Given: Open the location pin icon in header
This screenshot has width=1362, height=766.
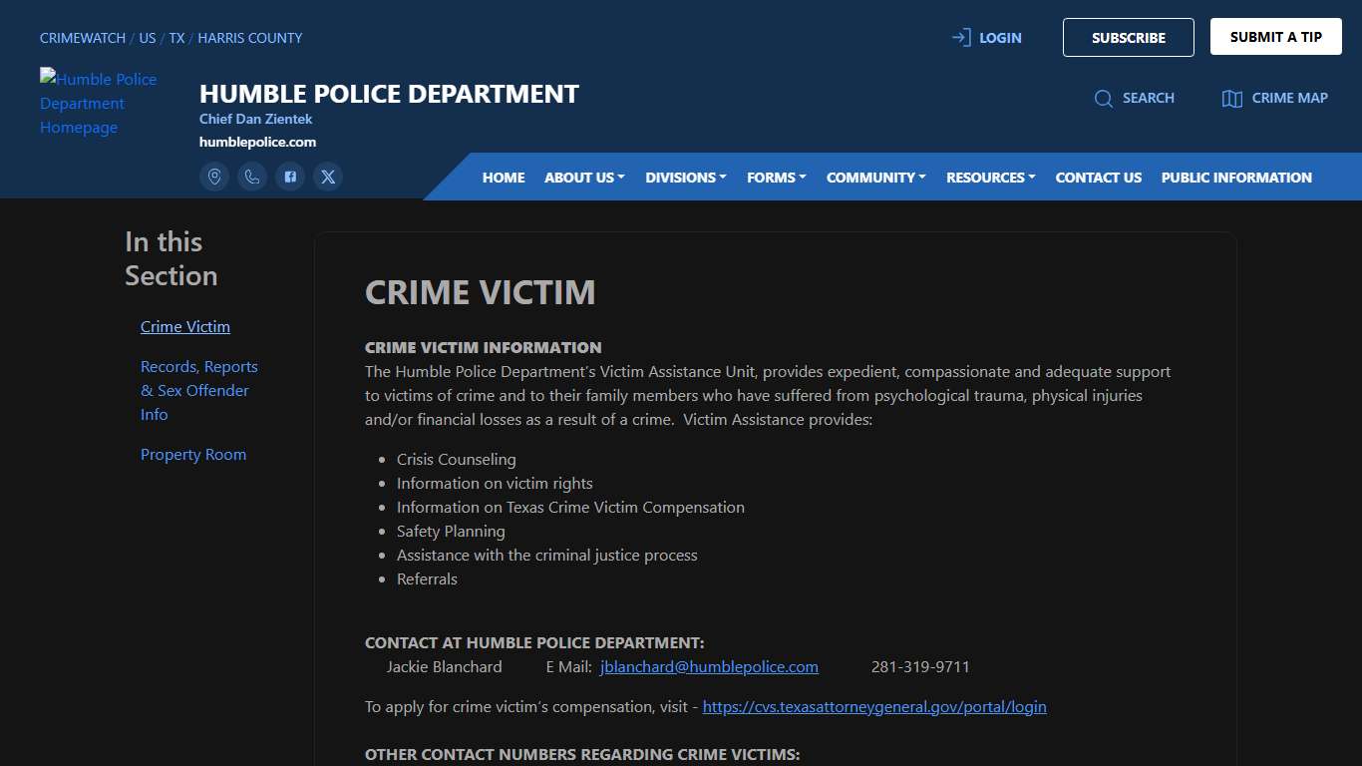Looking at the screenshot, I should point(214,176).
